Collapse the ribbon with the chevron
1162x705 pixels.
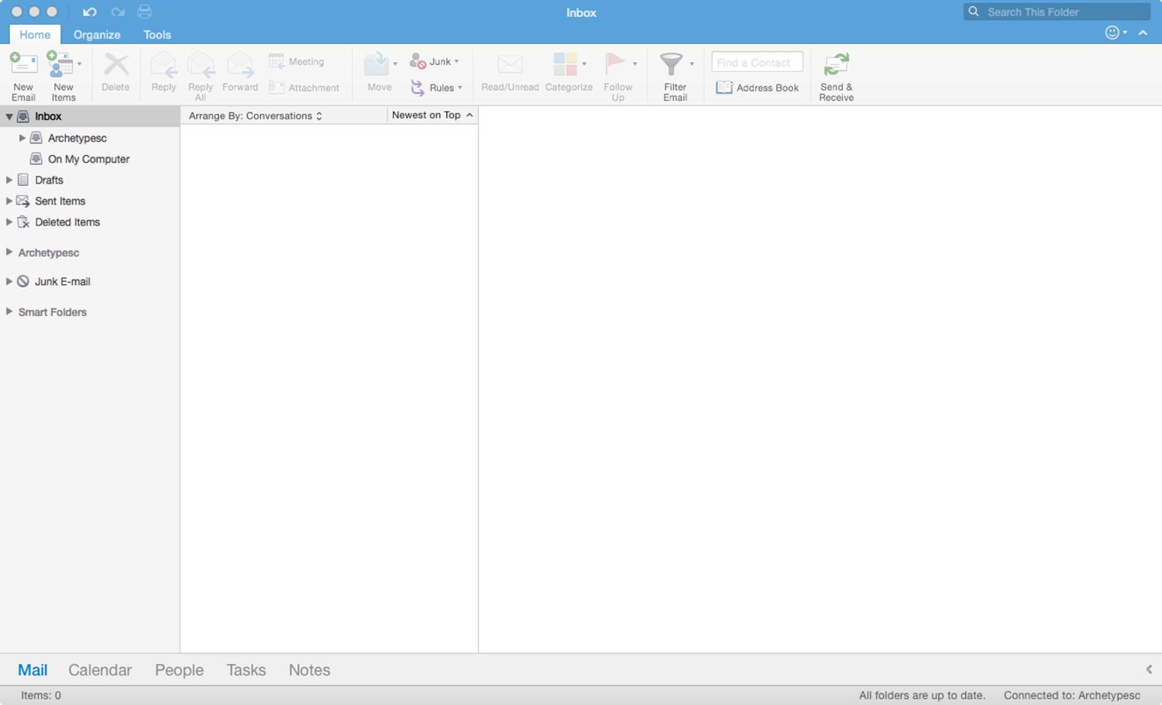point(1143,33)
